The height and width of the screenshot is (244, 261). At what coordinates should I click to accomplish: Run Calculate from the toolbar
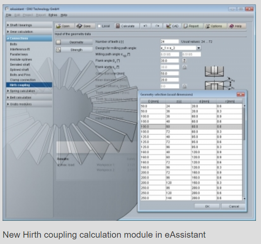pyautogui.click(x=125, y=26)
